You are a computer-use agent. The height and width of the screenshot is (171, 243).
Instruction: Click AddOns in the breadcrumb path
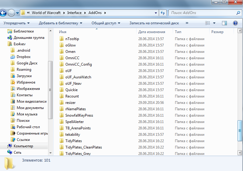[x=95, y=13]
